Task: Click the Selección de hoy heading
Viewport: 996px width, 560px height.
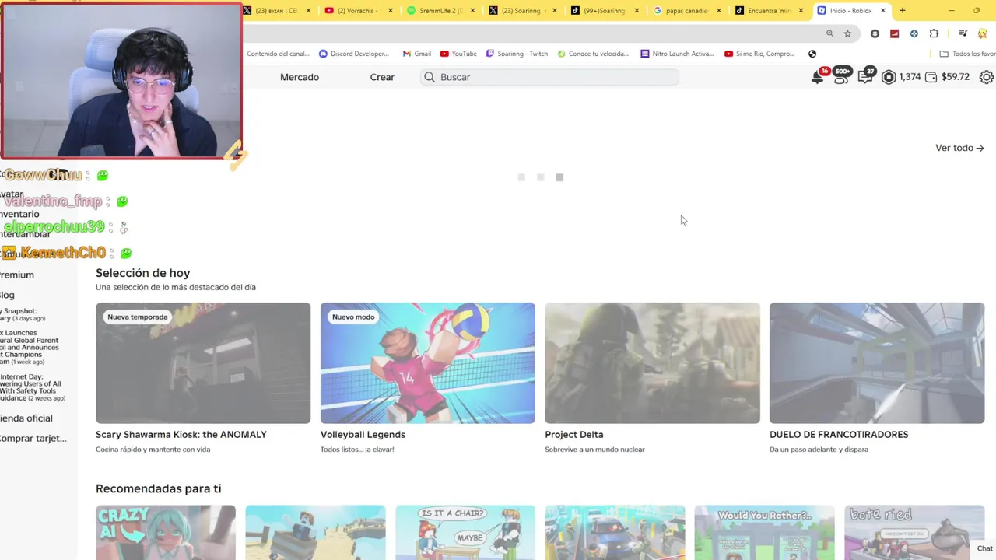Action: point(142,273)
